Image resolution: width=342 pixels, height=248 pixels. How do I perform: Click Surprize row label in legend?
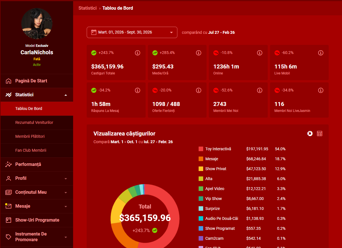(x=213, y=209)
